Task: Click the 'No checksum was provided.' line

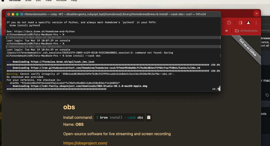Action: click(26, 77)
